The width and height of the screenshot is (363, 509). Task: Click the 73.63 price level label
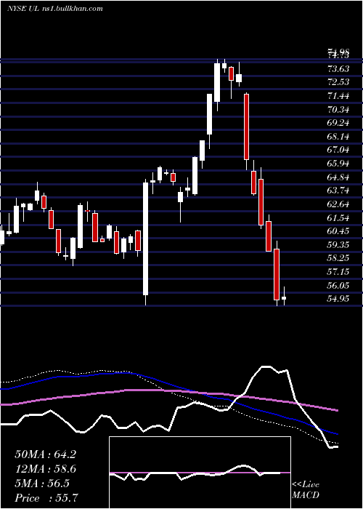tap(338, 69)
